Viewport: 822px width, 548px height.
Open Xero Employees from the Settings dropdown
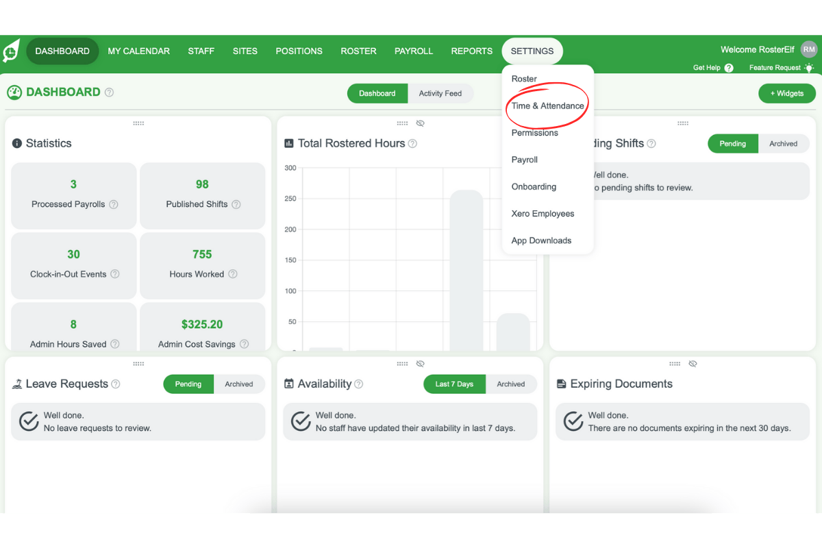tap(543, 213)
